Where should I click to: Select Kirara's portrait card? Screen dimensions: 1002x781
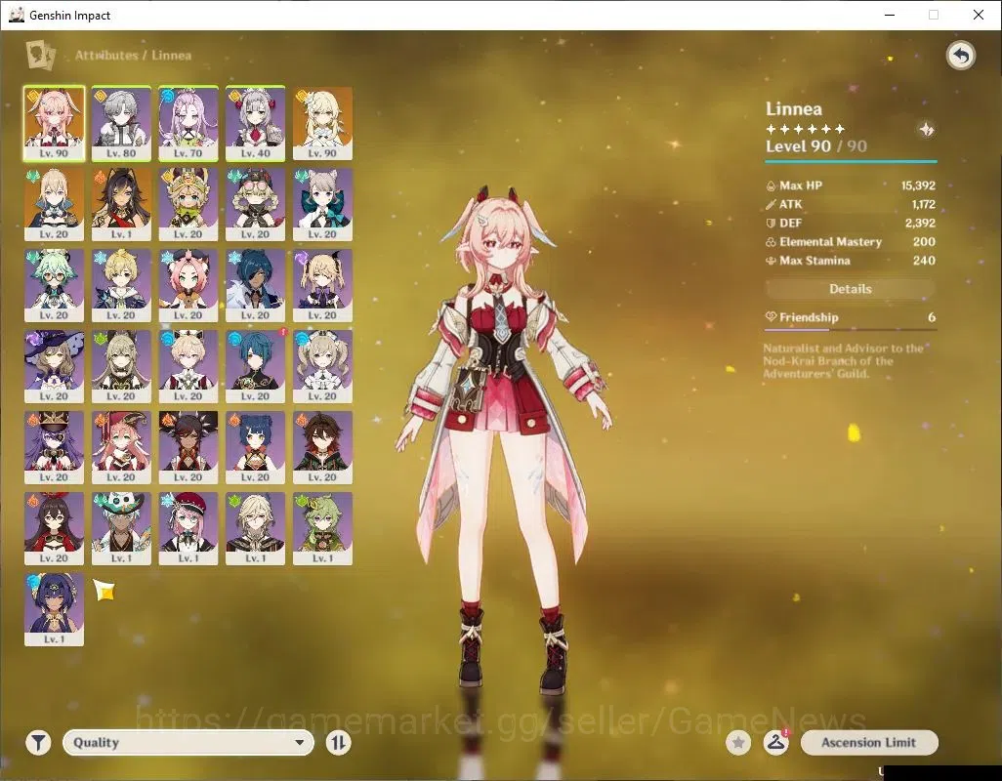click(x=121, y=366)
